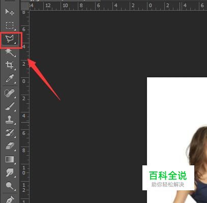Screen dimensions: 207x203
Task: Select the Gradient tool
Action: click(10, 159)
